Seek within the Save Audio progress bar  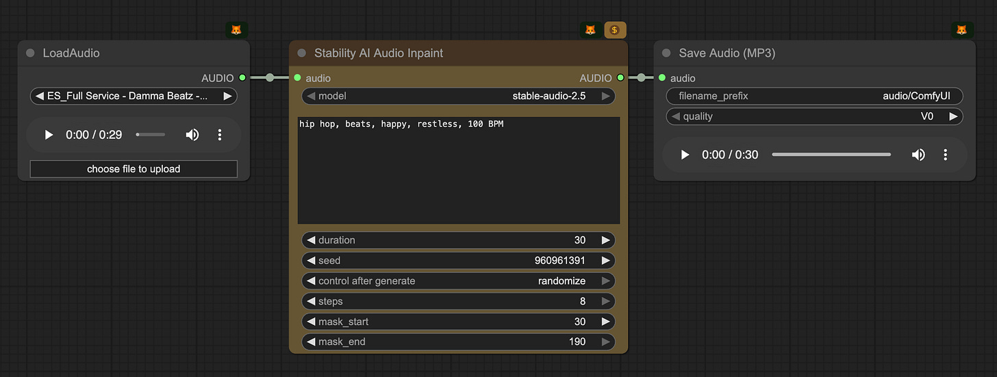click(x=831, y=155)
